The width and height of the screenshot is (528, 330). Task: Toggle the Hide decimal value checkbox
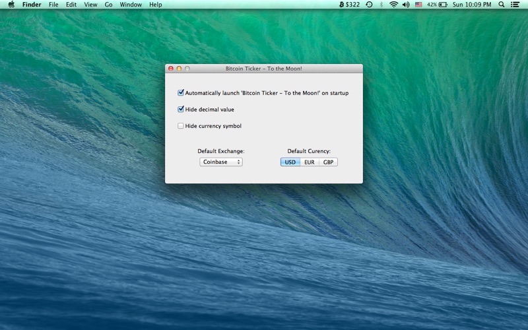click(181, 110)
